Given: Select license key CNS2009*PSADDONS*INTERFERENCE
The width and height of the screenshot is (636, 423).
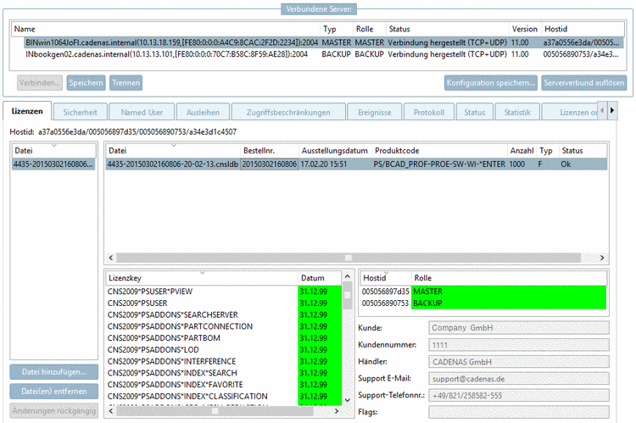Looking at the screenshot, I should (224, 361).
